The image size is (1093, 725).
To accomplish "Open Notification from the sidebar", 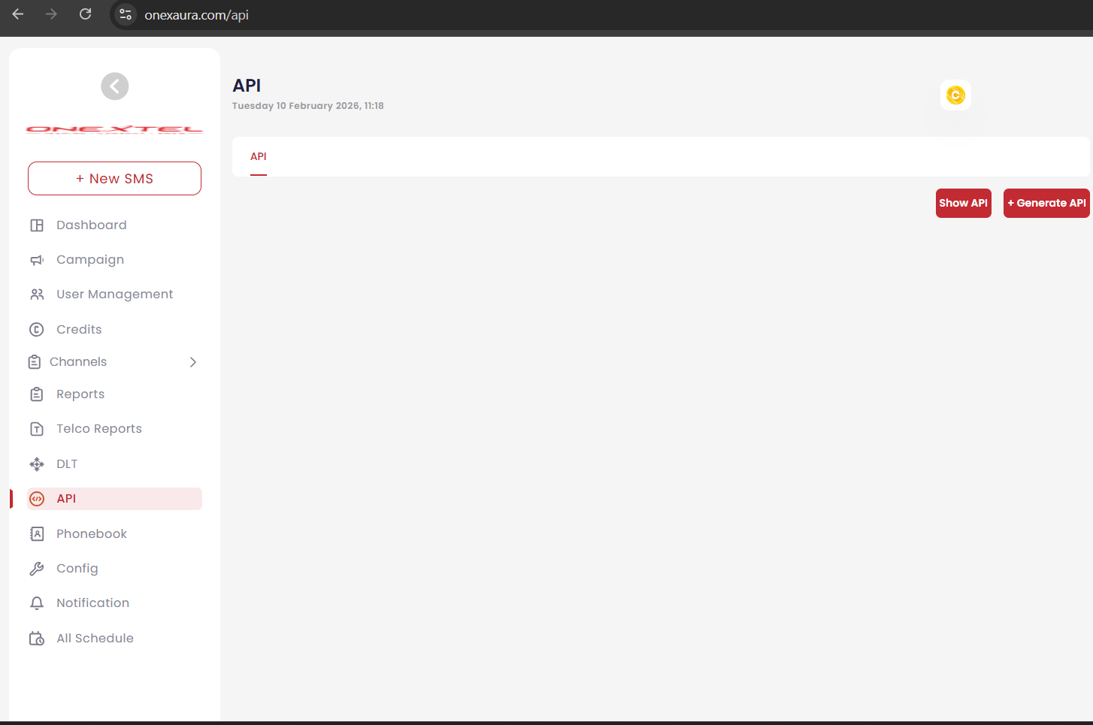I will [93, 603].
